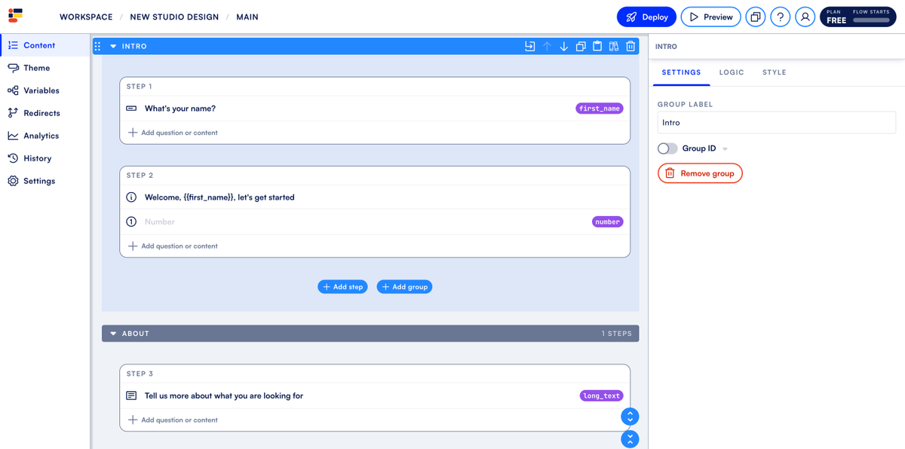Viewport: 905px width, 449px height.
Task: Click the long text icon in Step 3
Action: (x=131, y=396)
